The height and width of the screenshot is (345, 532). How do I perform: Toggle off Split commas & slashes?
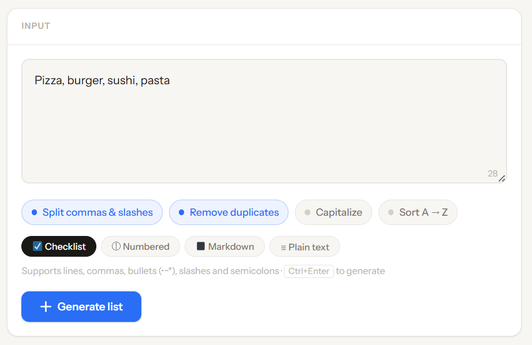click(92, 212)
